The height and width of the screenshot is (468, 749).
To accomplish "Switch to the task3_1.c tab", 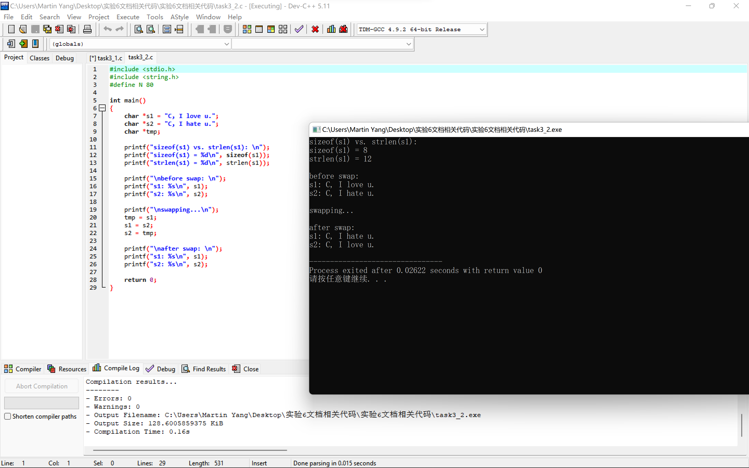I will 106,58.
